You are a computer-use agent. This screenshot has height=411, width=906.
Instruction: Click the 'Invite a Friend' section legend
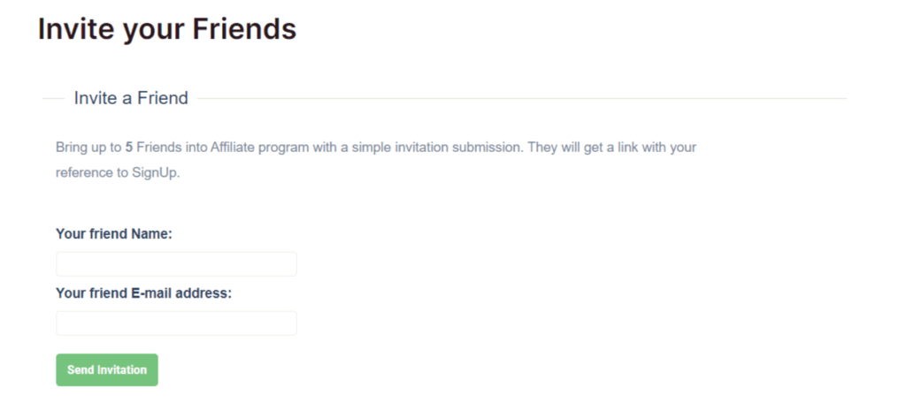coord(131,98)
